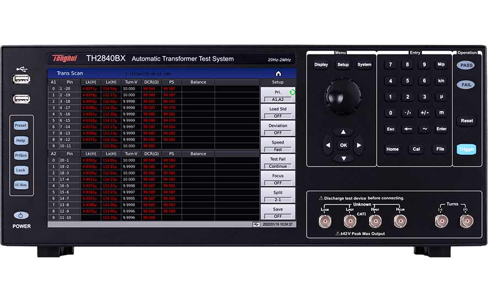Confirm with the OK key
This screenshot has height=302, width=488.
click(344, 145)
